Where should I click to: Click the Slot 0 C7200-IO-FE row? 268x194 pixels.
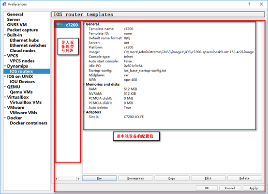click(x=116, y=117)
